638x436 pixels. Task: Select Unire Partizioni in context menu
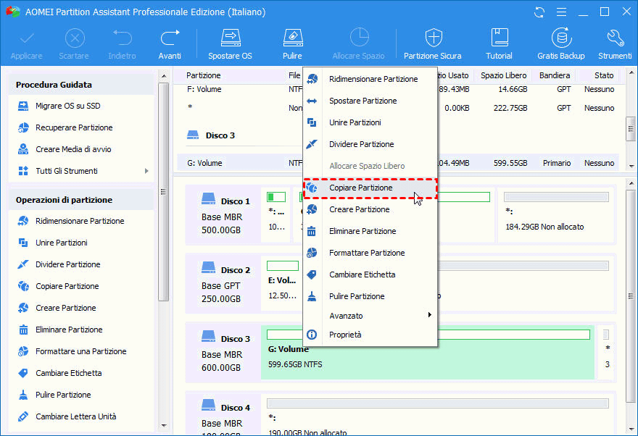[370, 122]
